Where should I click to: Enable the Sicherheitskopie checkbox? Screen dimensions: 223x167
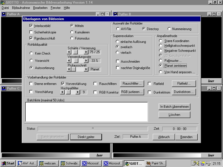click(x=31, y=32)
